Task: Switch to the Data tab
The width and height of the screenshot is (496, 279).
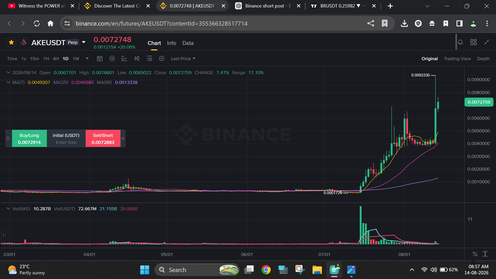Action: coord(188,43)
